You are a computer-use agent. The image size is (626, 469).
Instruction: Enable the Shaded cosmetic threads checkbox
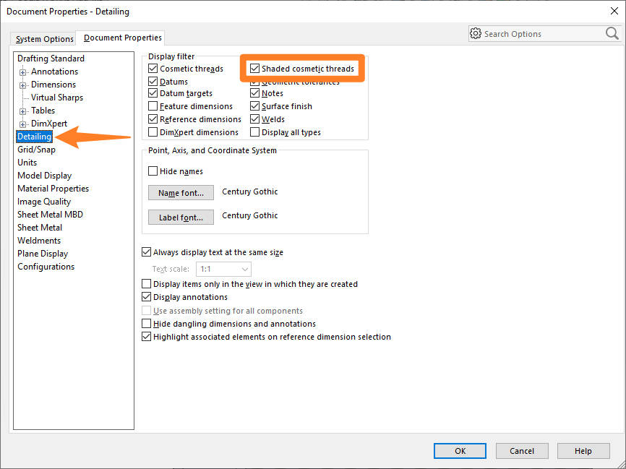click(256, 68)
